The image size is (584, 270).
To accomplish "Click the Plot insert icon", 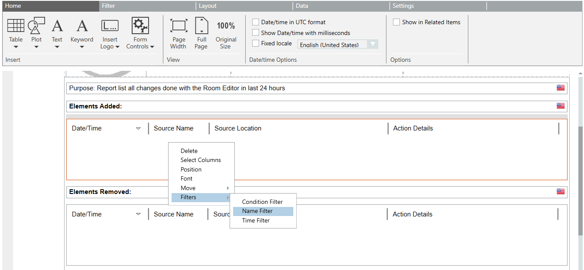I will click(36, 26).
